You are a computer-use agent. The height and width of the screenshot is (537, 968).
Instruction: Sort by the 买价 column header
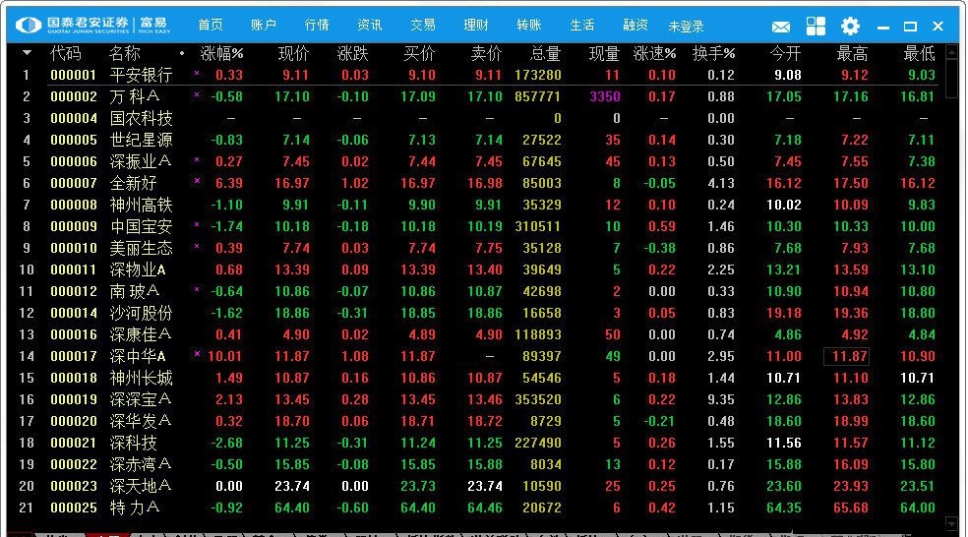click(419, 54)
